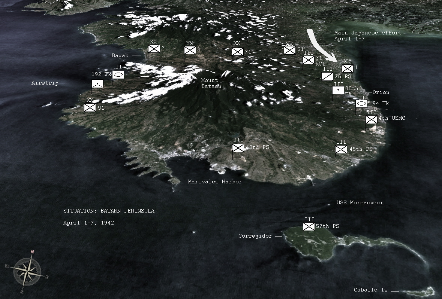Select the 31 division infantry symbol marked XX

190,51
